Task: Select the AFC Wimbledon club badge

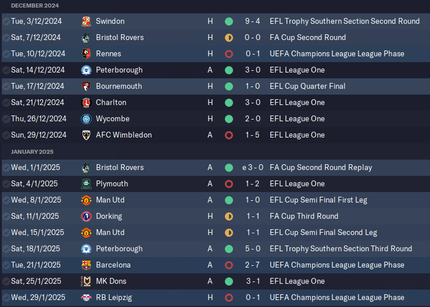Action: [x=86, y=135]
